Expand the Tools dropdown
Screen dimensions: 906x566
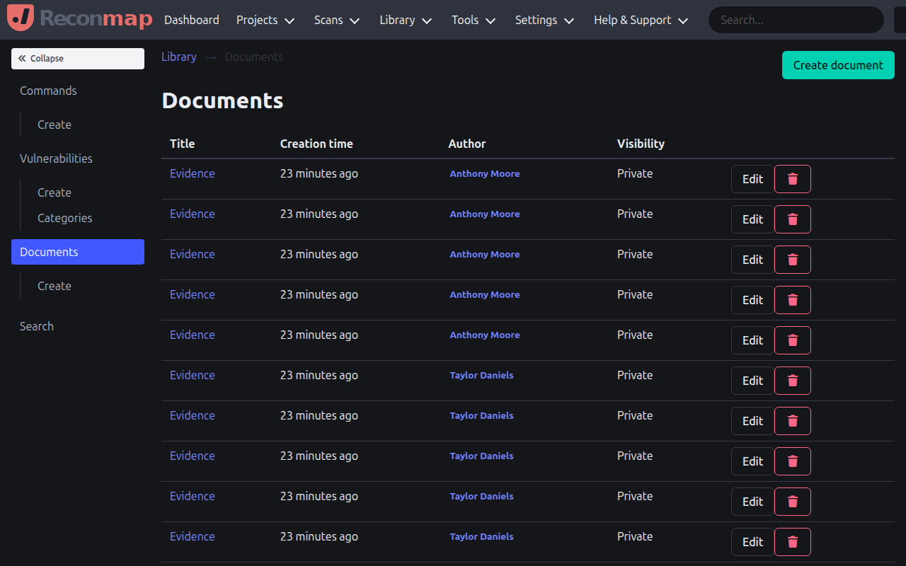[x=472, y=20]
